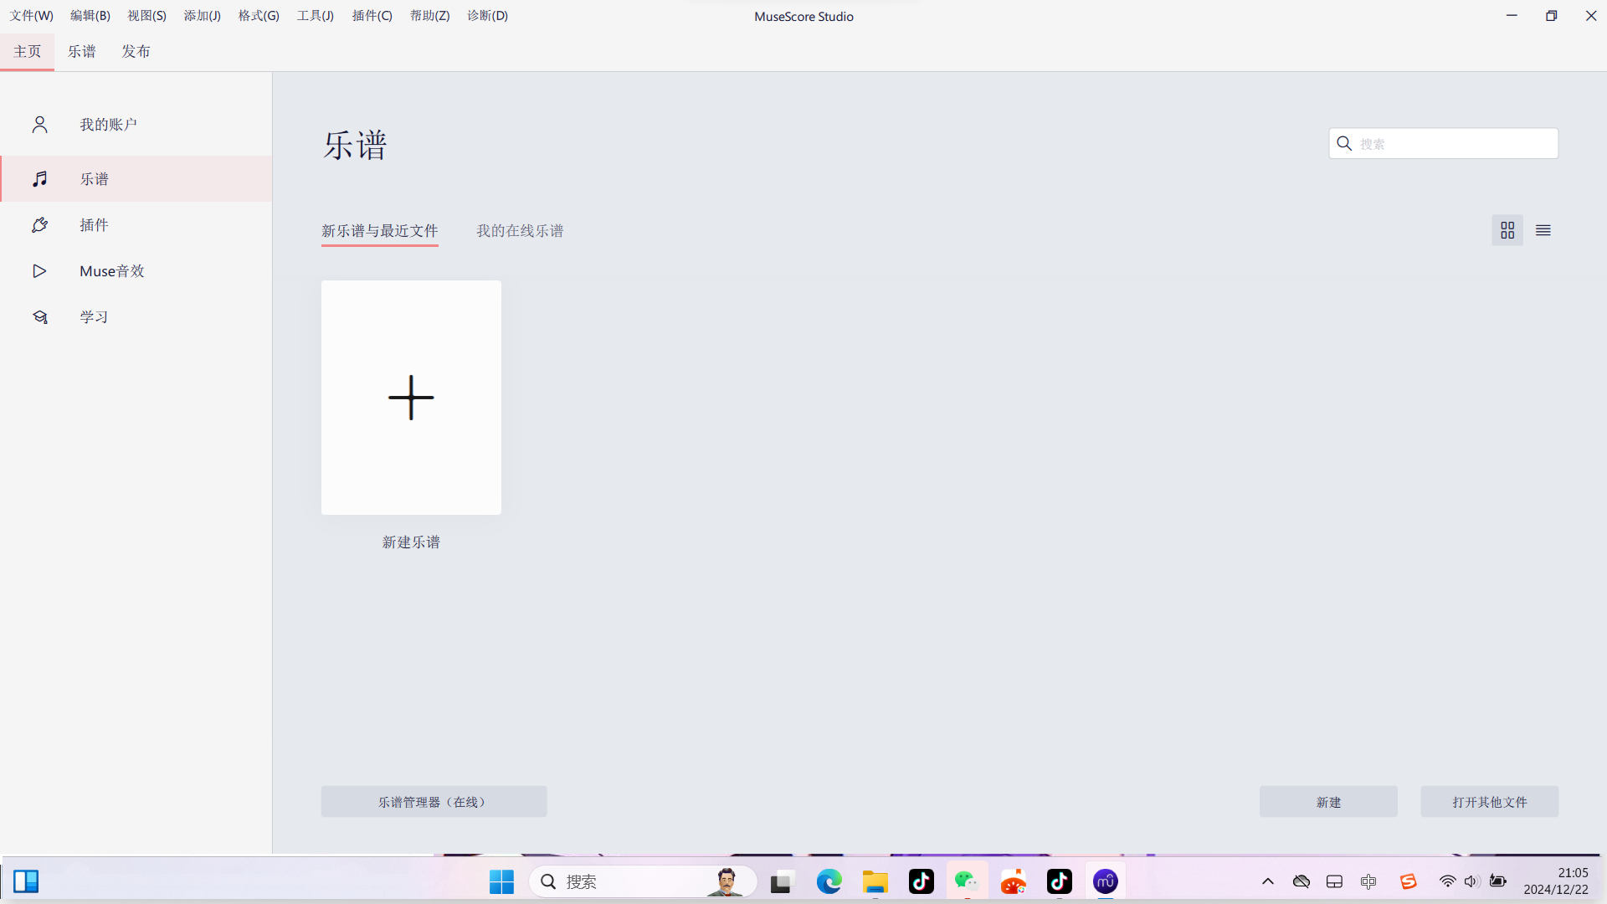Open the 工具(J) menu

point(316,16)
